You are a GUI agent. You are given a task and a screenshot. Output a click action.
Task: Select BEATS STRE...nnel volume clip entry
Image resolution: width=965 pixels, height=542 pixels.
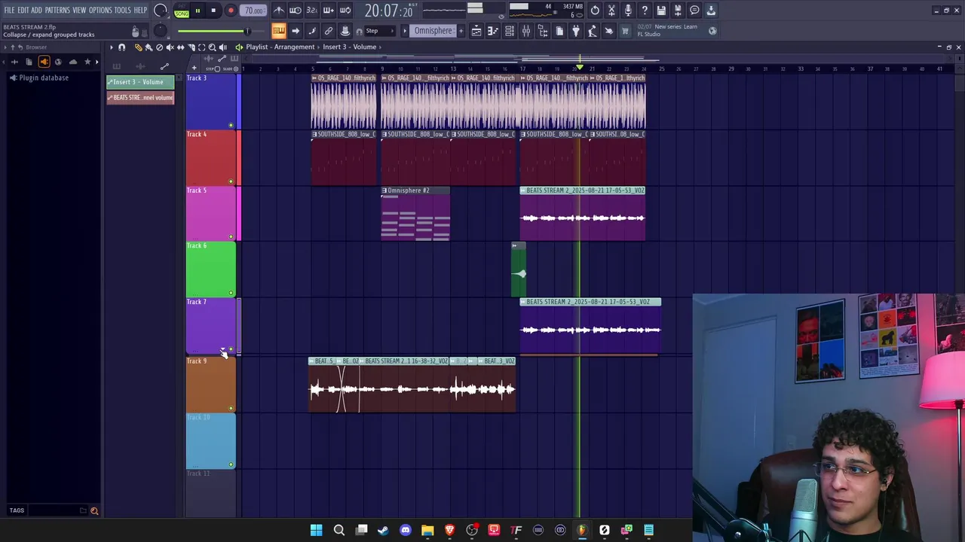click(x=140, y=98)
